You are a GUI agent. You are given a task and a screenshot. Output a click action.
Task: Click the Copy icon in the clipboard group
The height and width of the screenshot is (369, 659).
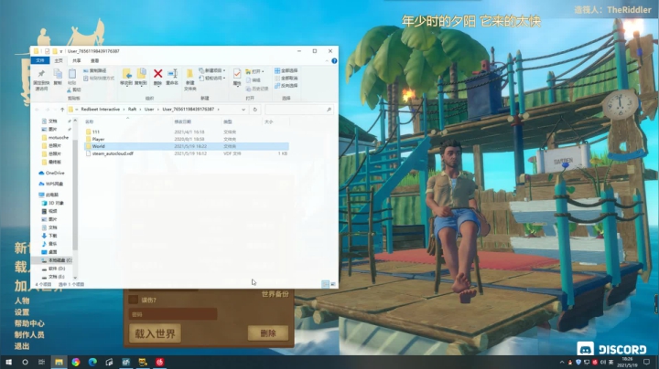58,74
